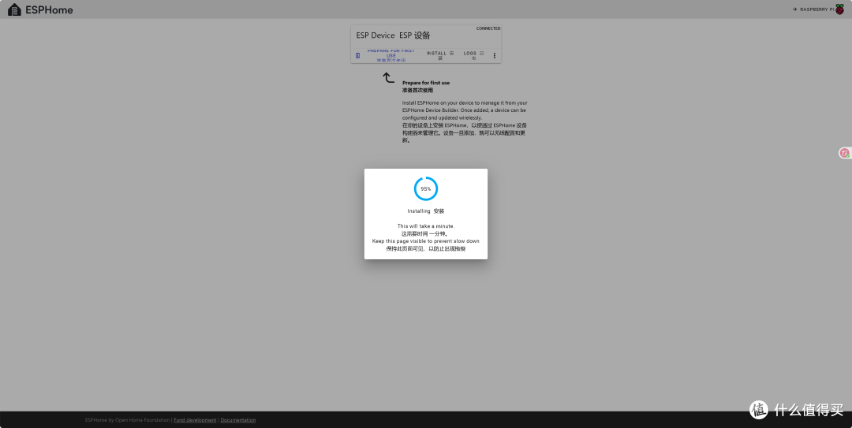Screen dimensions: 852x428
Task: Open the Documentation footer link
Action: [x=238, y=420]
